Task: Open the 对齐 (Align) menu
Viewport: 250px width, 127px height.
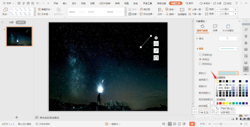Action: click(160, 12)
